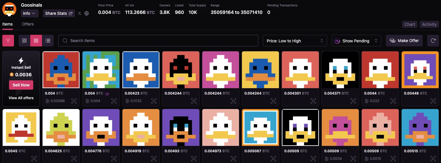The width and height of the screenshot is (441, 163).
Task: Open the collection website globe icon
Action: pyautogui.click(x=87, y=13)
